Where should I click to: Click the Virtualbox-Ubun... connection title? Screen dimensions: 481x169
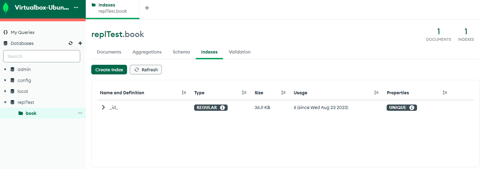[42, 8]
